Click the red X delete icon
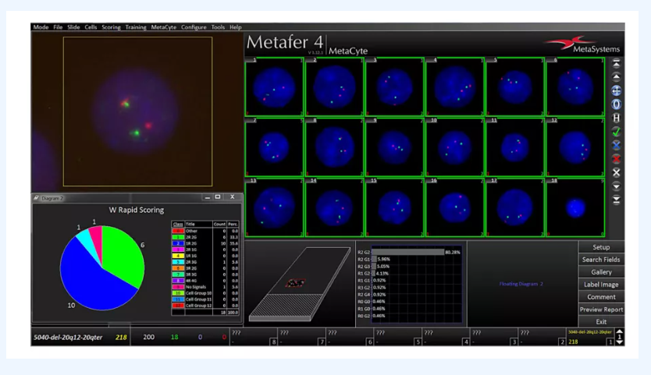This screenshot has height=375, width=651. [x=616, y=159]
